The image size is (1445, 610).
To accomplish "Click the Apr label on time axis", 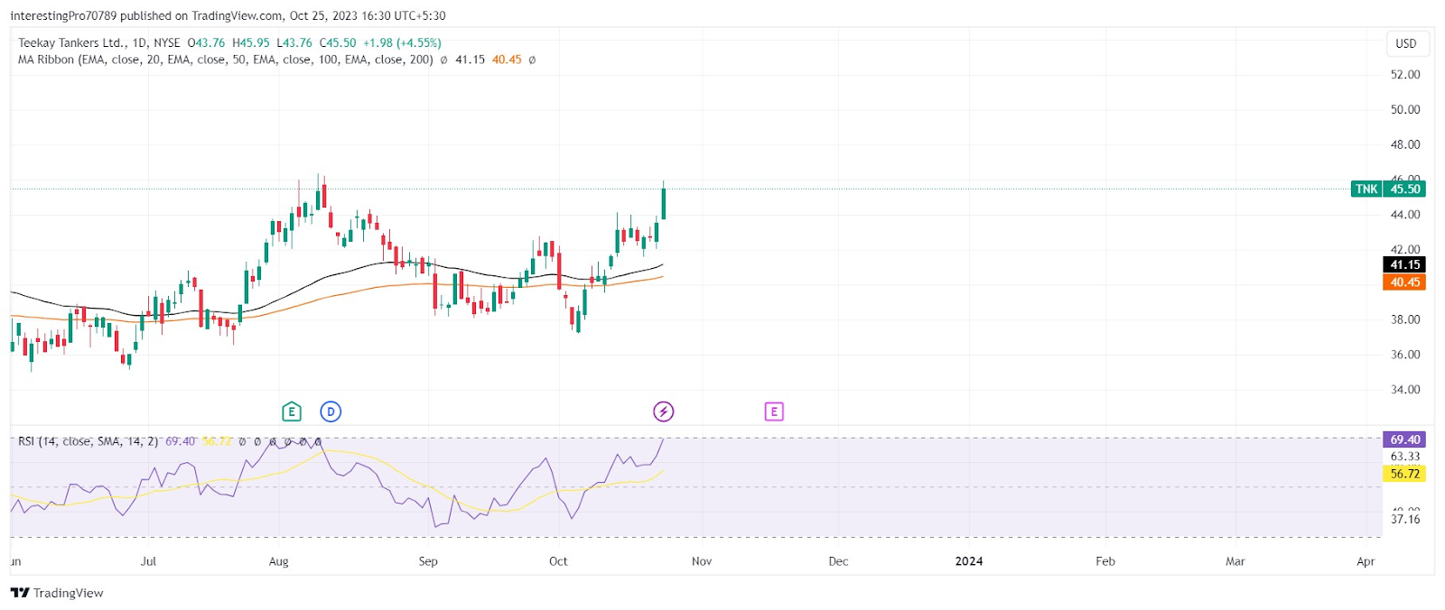I will [x=1366, y=561].
